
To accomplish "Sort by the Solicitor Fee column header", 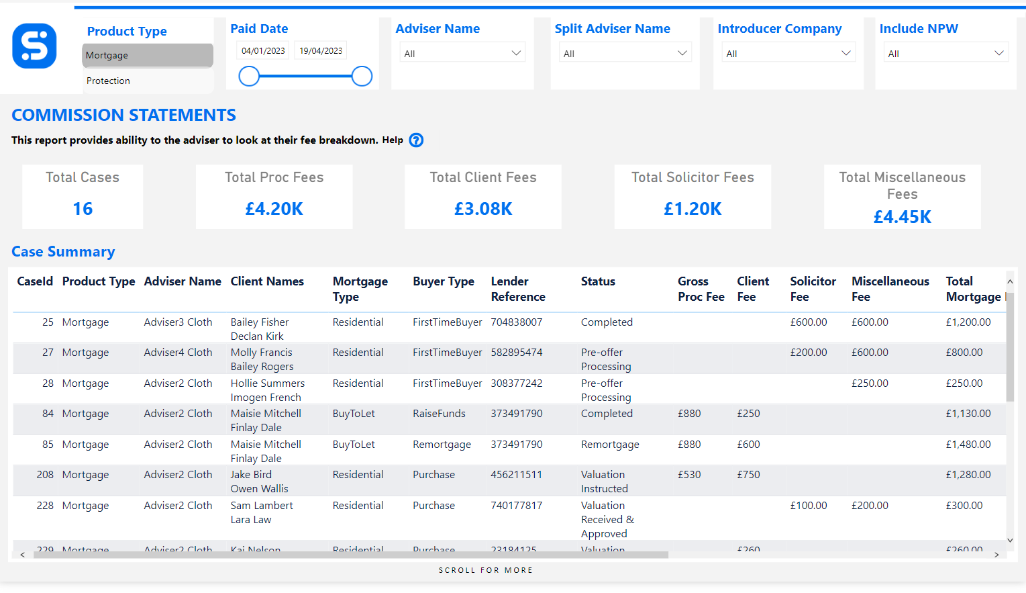I will coord(813,289).
